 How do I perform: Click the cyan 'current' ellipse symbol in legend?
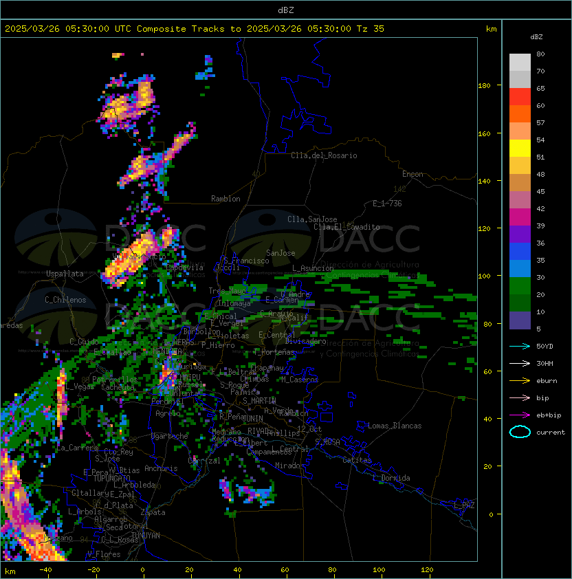click(x=520, y=432)
